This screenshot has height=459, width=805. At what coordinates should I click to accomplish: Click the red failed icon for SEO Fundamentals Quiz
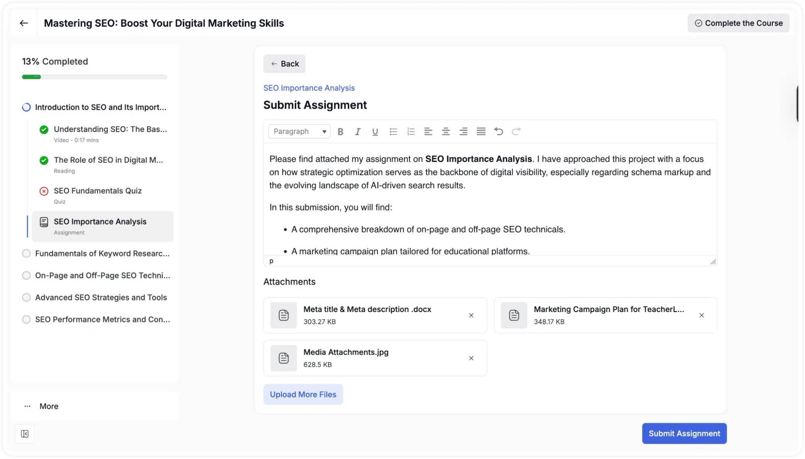[x=44, y=191]
